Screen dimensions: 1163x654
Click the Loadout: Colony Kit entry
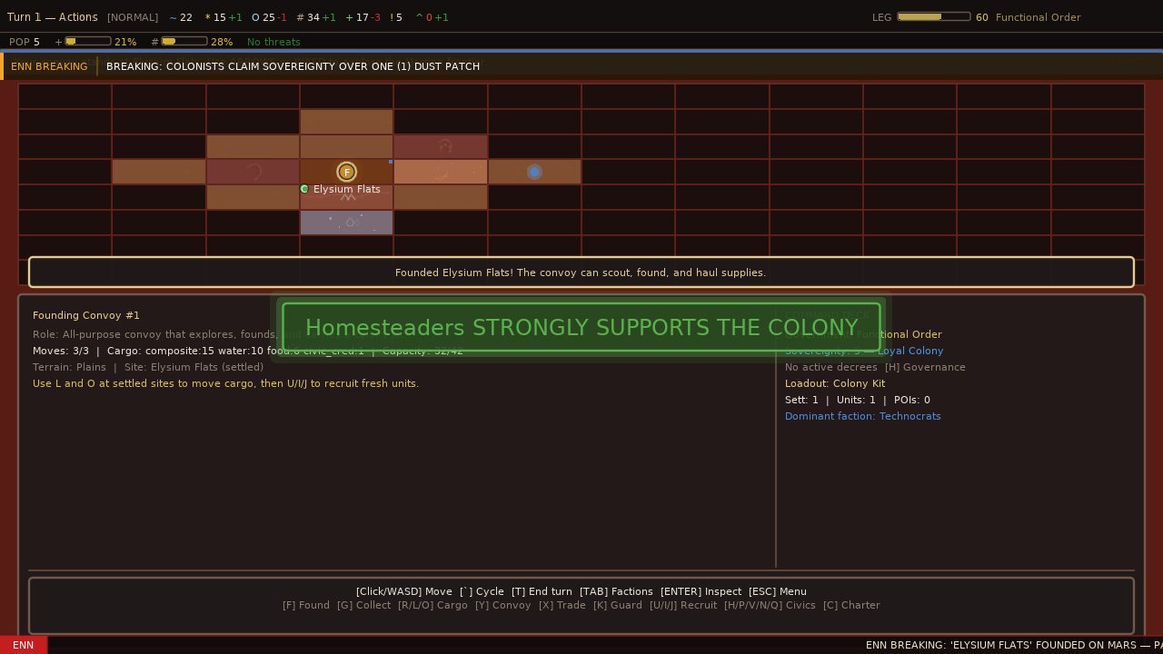[834, 383]
